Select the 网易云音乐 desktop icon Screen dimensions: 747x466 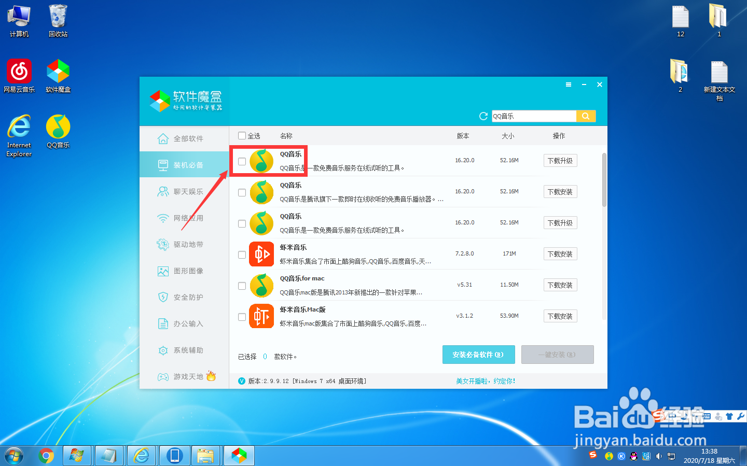pos(19,76)
